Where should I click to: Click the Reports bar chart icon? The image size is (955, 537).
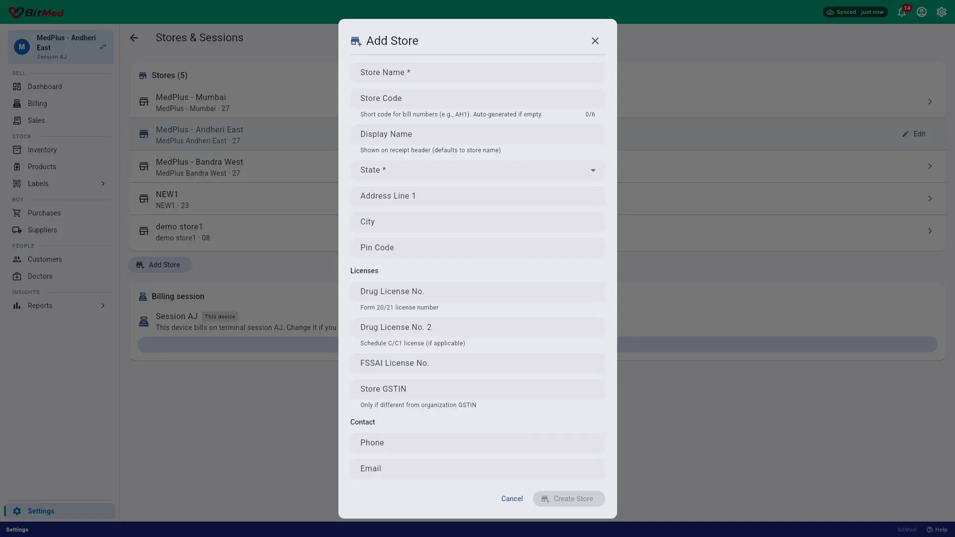pyautogui.click(x=17, y=306)
